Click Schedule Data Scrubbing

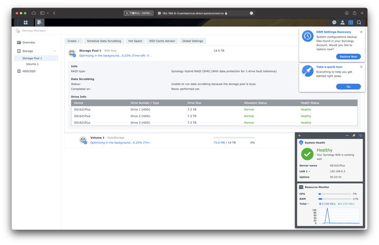(x=104, y=41)
